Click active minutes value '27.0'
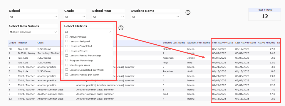285x106 pixels. (272, 49)
